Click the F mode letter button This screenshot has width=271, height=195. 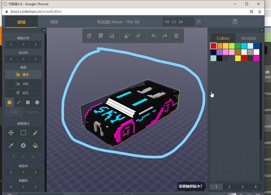coord(14,157)
